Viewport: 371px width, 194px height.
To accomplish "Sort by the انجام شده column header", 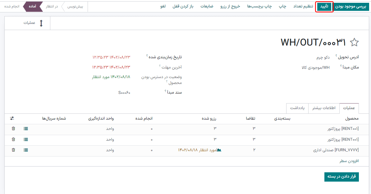I will tap(144, 118).
